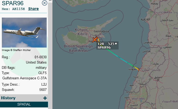
Task: Click the SPAR96 callsign title
Action: click(13, 3)
